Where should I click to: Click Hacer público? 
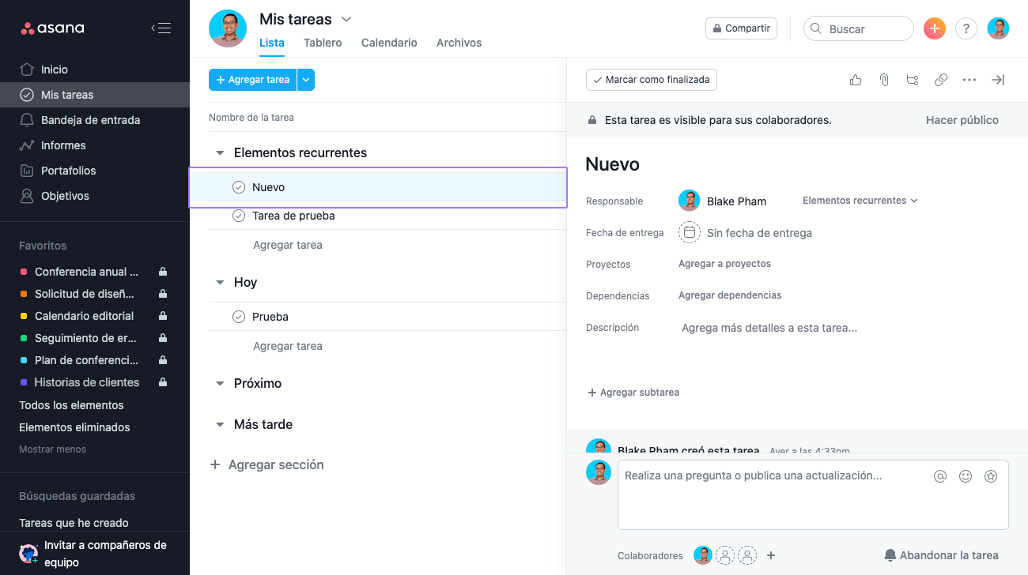[x=962, y=120]
